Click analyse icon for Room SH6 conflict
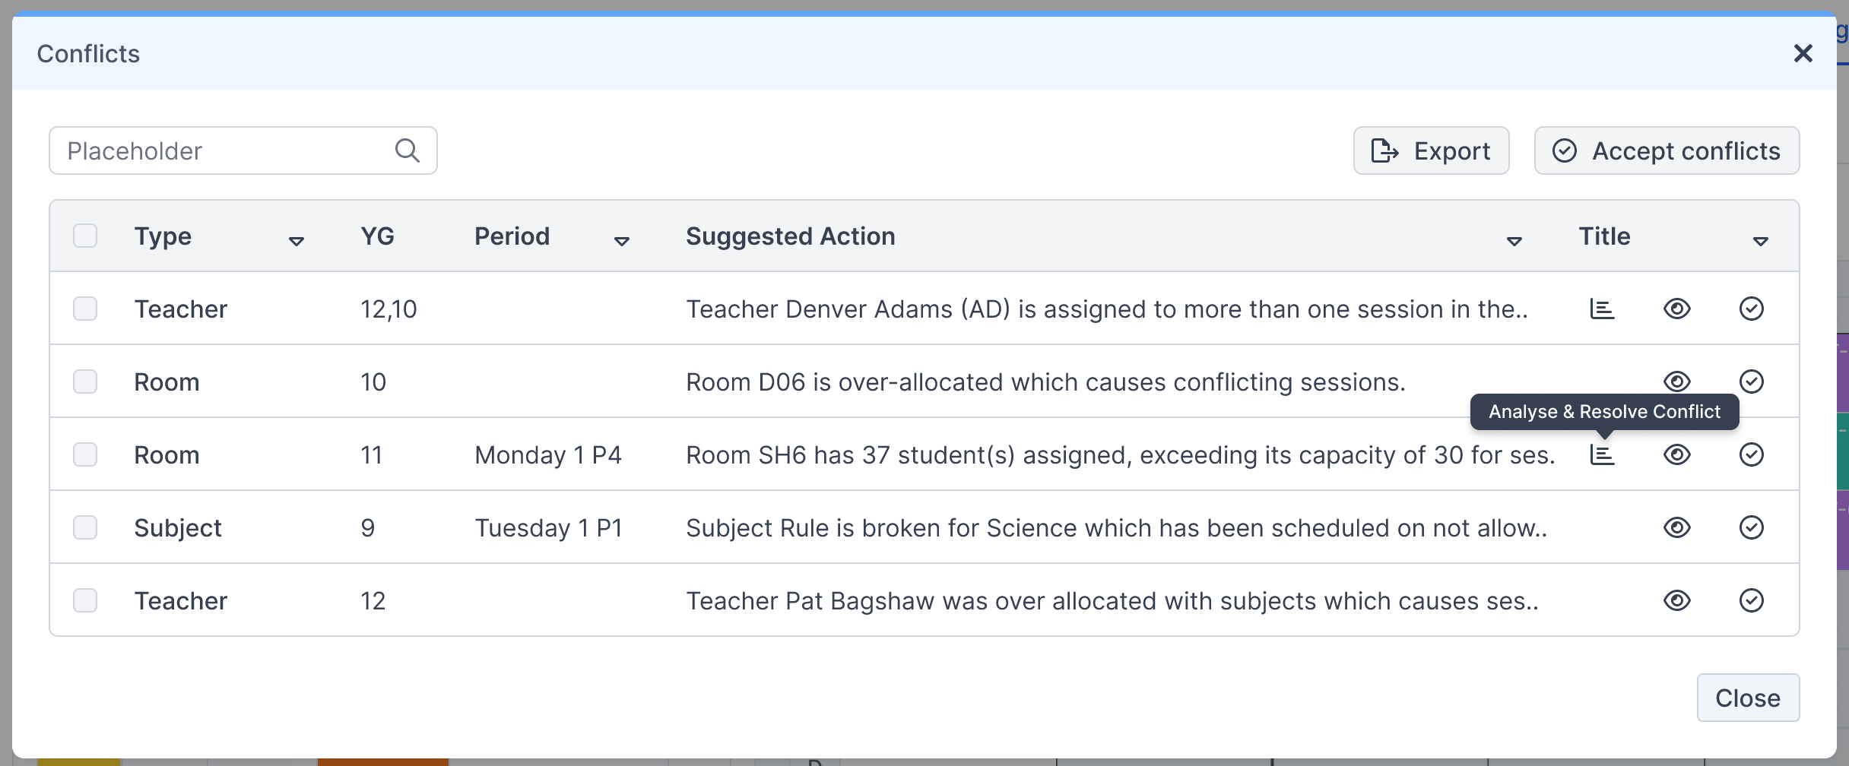The width and height of the screenshot is (1849, 766). click(x=1602, y=454)
